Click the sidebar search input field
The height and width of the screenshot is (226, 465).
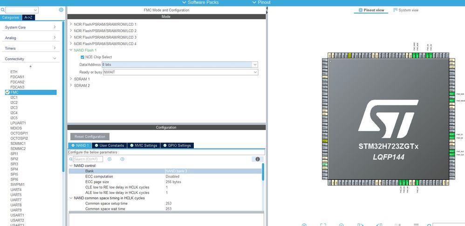(x=19, y=10)
